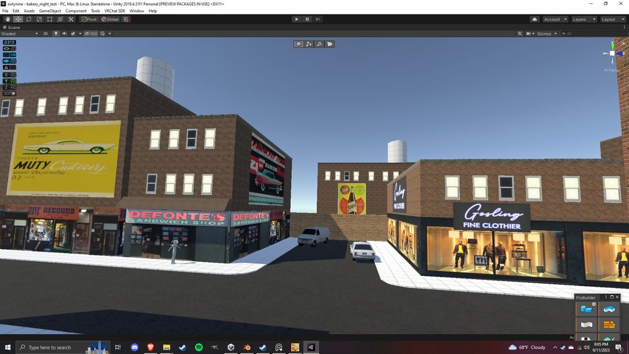Toggle 2D scene view mode
This screenshot has height=354, width=629.
coord(45,34)
